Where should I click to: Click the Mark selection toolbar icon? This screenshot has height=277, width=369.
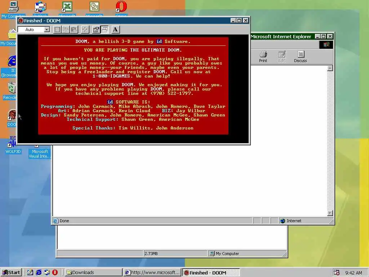coord(57,30)
